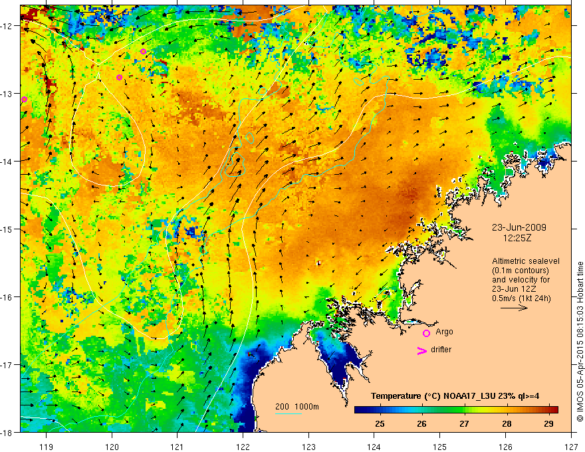Click the 126 longitude axis label
This screenshot has height=452, width=585.
(x=505, y=447)
